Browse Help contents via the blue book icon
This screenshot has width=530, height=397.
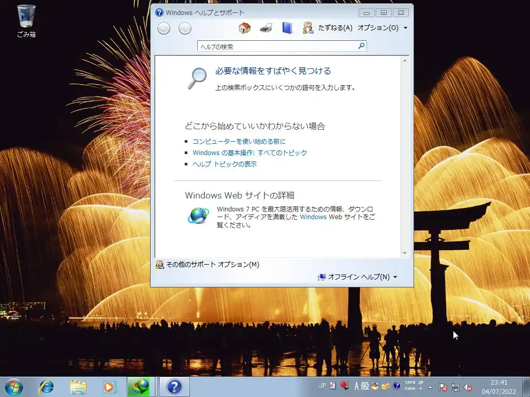coord(287,28)
